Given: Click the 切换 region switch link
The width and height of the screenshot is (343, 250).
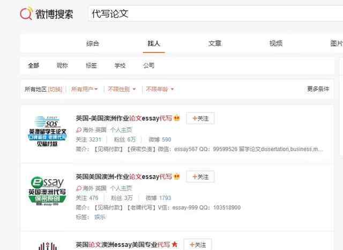Looking at the screenshot, I should click(x=55, y=89).
